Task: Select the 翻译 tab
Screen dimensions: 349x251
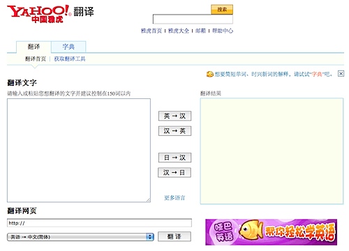Action: 34,47
